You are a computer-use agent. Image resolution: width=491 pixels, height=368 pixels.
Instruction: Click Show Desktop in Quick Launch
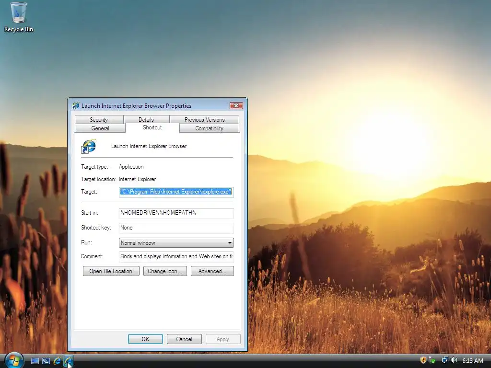(x=35, y=361)
